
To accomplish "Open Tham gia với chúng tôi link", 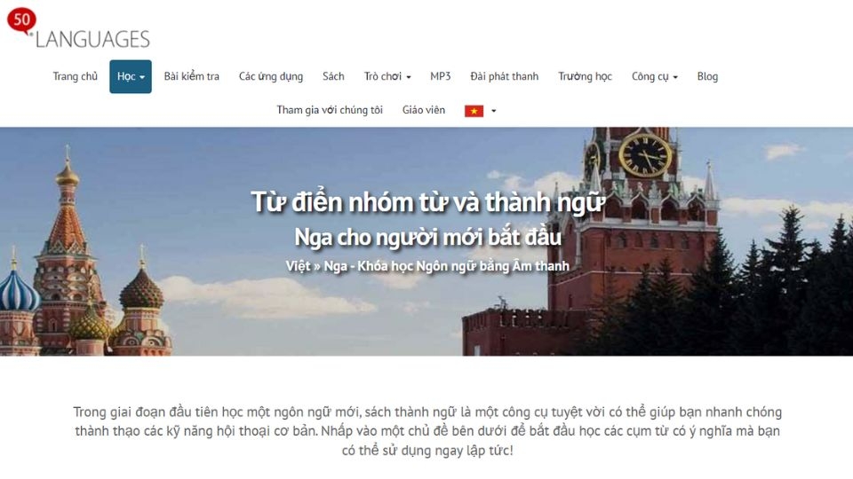I will click(x=330, y=110).
